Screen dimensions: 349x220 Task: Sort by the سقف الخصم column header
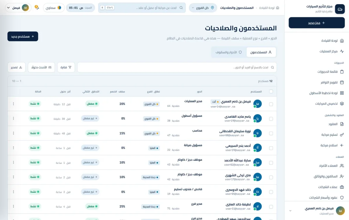pyautogui.click(x=118, y=91)
